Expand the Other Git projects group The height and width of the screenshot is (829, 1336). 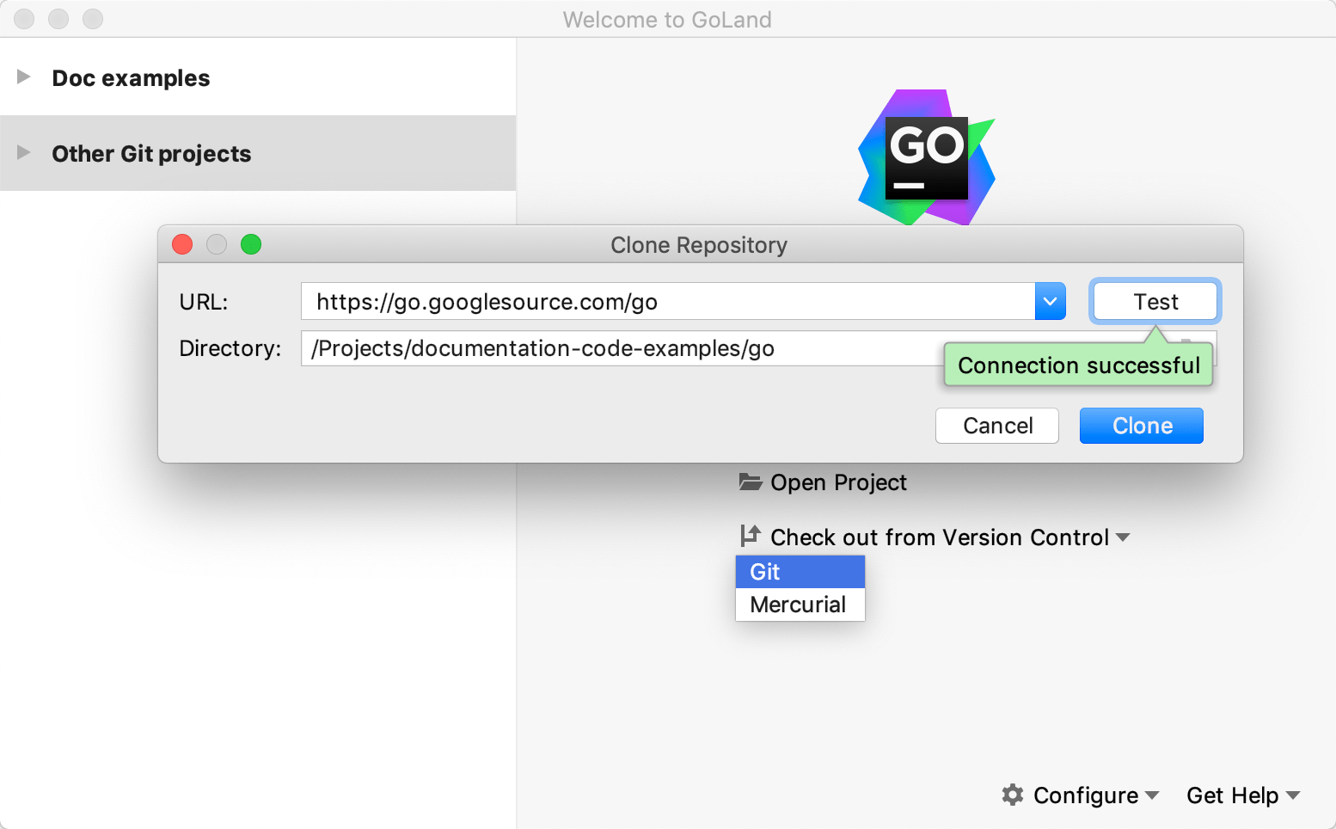click(x=24, y=153)
